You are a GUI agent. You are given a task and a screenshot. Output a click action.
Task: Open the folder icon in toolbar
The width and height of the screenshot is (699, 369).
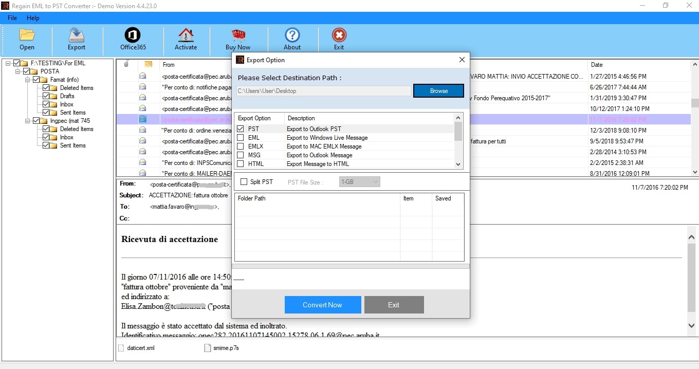pos(27,35)
